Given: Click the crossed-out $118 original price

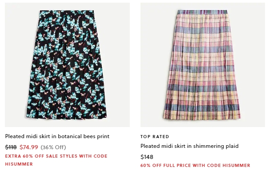Looking at the screenshot, I should coord(11,147).
